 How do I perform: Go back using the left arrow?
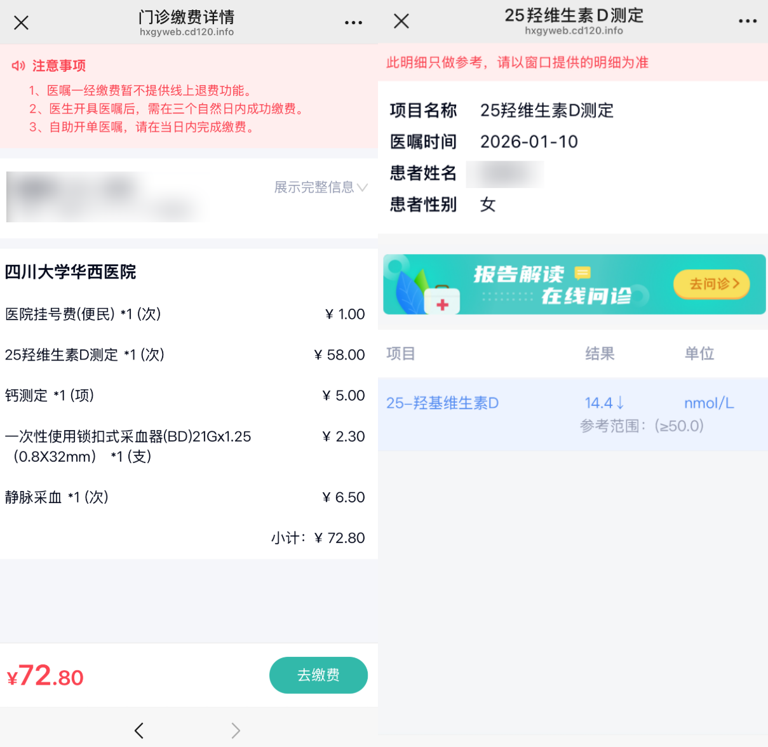point(139,730)
